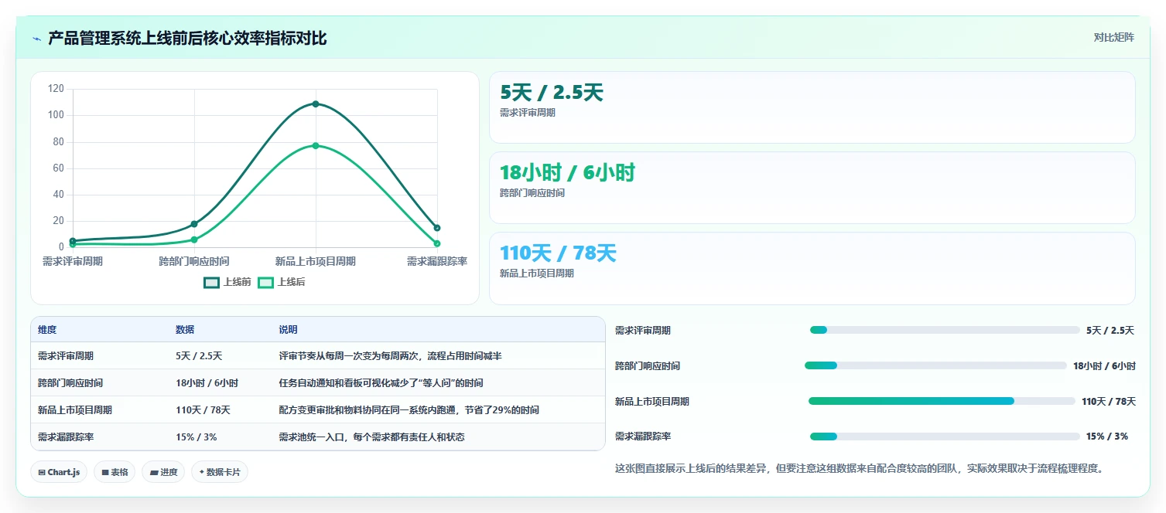Click the footnote starting 这张图直接展示上线后

(x=859, y=468)
